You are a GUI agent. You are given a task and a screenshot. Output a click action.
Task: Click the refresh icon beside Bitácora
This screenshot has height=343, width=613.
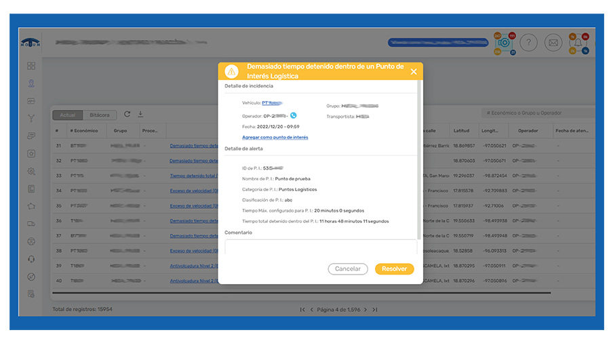click(127, 114)
